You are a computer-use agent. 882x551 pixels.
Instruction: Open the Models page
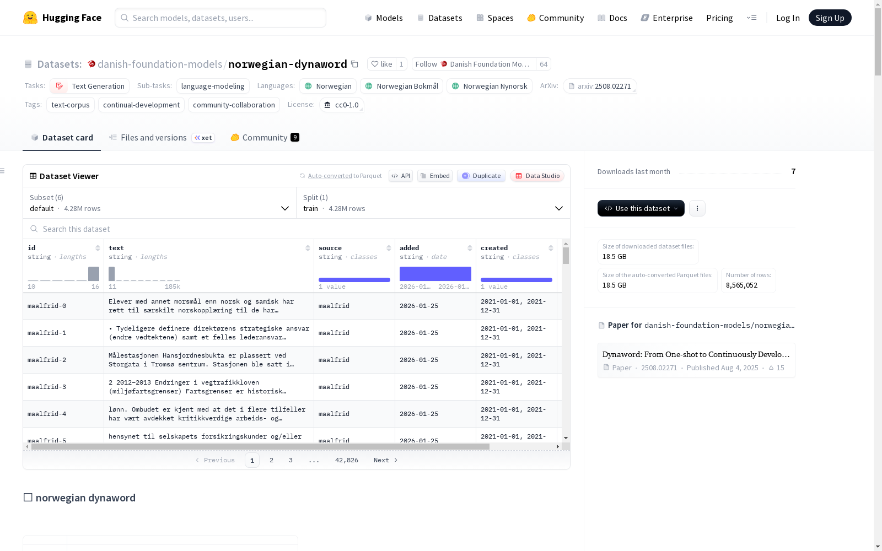(384, 18)
